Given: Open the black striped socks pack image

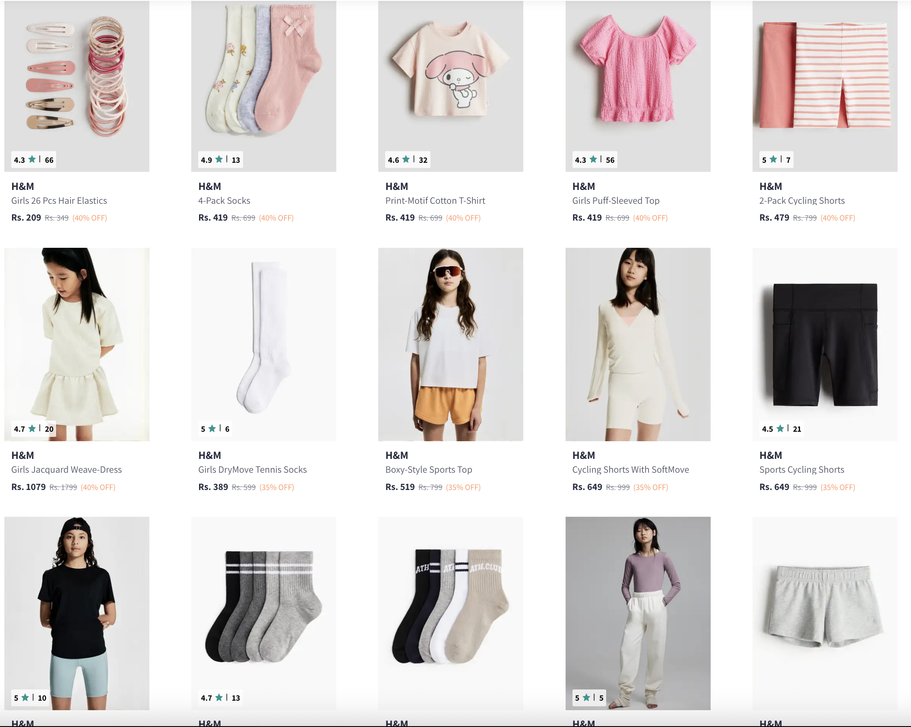Looking at the screenshot, I should click(x=264, y=613).
